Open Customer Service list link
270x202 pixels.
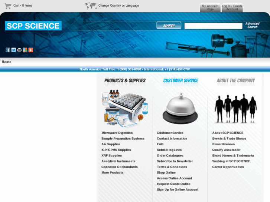point(170,133)
